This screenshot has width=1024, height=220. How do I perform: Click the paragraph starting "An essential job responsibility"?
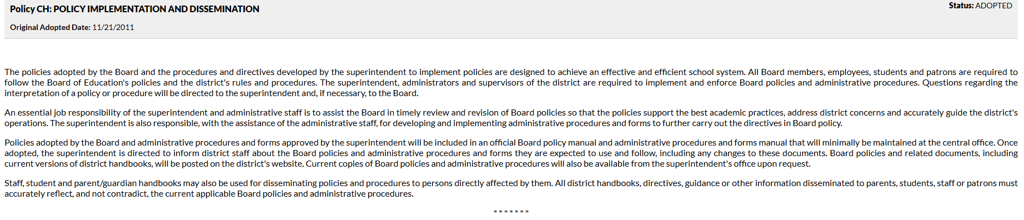coord(511,118)
